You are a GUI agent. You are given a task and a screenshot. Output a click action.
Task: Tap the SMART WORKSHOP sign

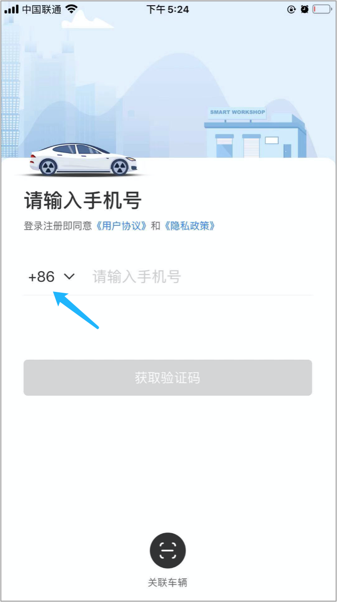click(x=238, y=112)
